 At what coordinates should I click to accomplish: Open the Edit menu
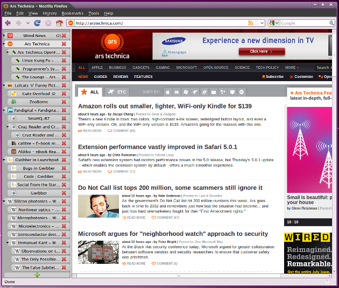[x=20, y=13]
